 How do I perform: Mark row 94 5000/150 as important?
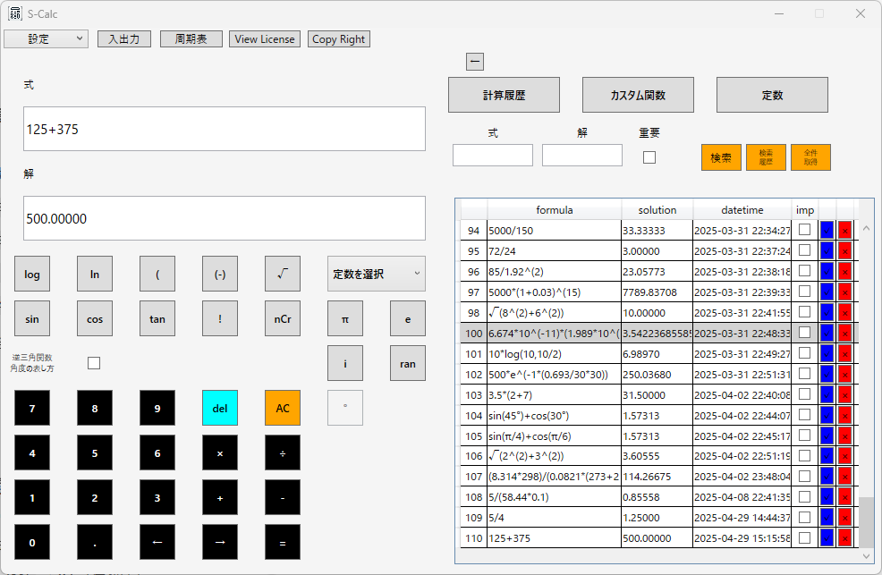[805, 229]
